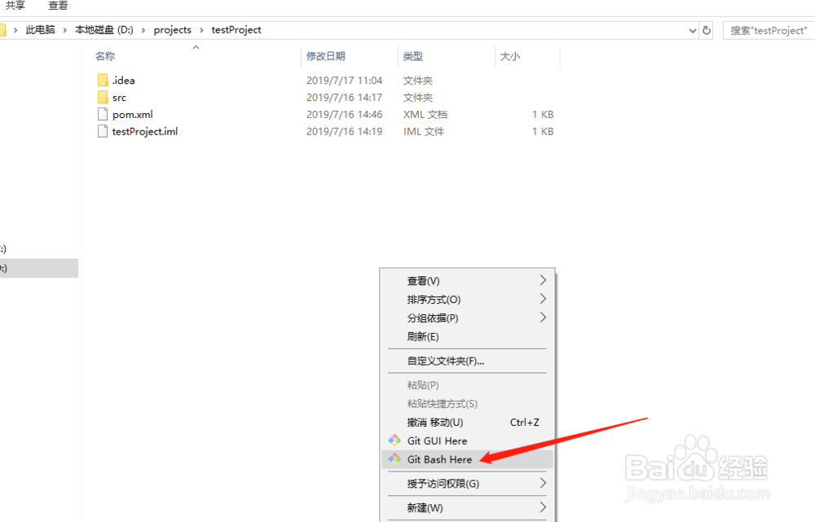Screen dimensions: 815x522
Task: Navigate to projects in breadcrumb
Action: click(172, 30)
